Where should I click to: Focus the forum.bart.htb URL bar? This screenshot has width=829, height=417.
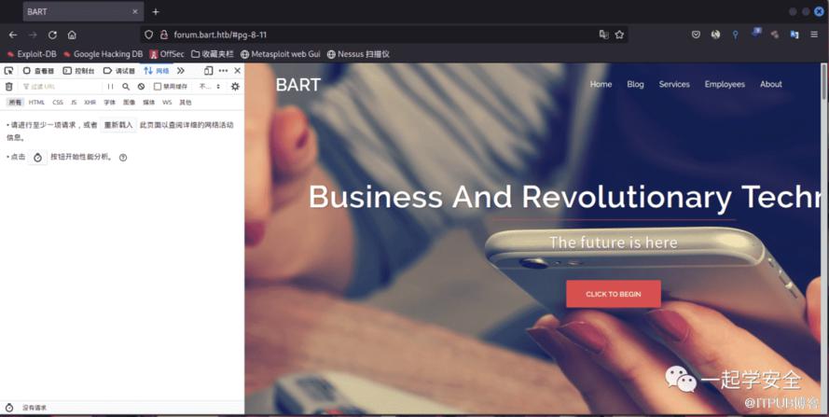click(x=383, y=35)
